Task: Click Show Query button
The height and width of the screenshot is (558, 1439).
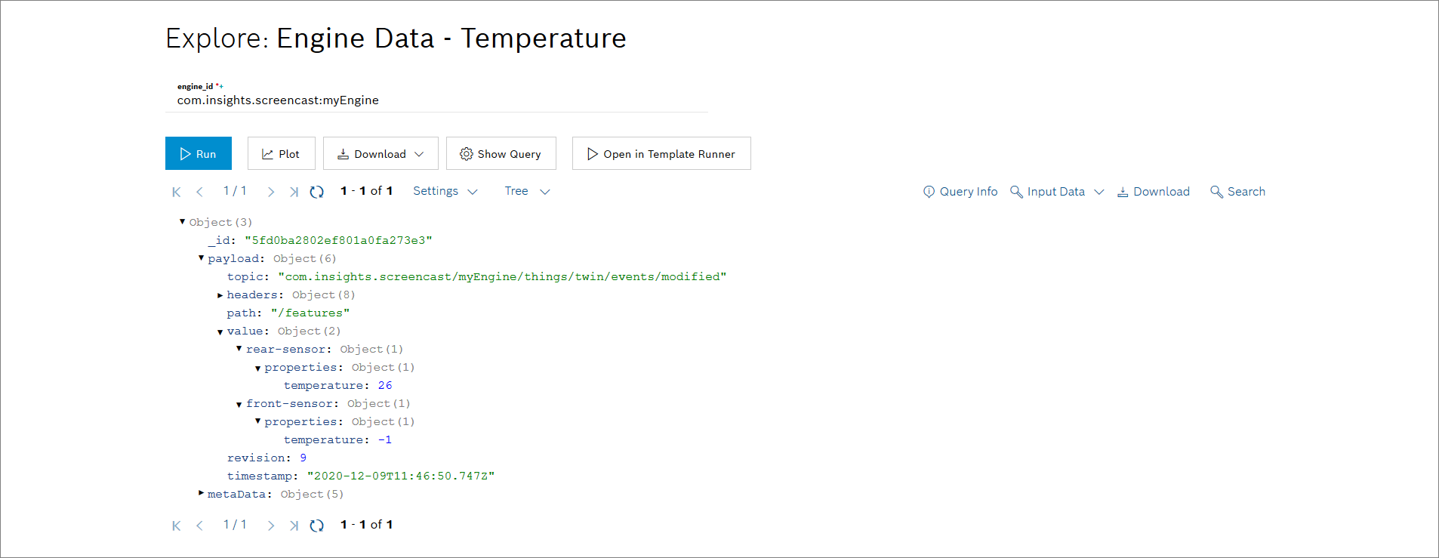Action: pyautogui.click(x=501, y=154)
